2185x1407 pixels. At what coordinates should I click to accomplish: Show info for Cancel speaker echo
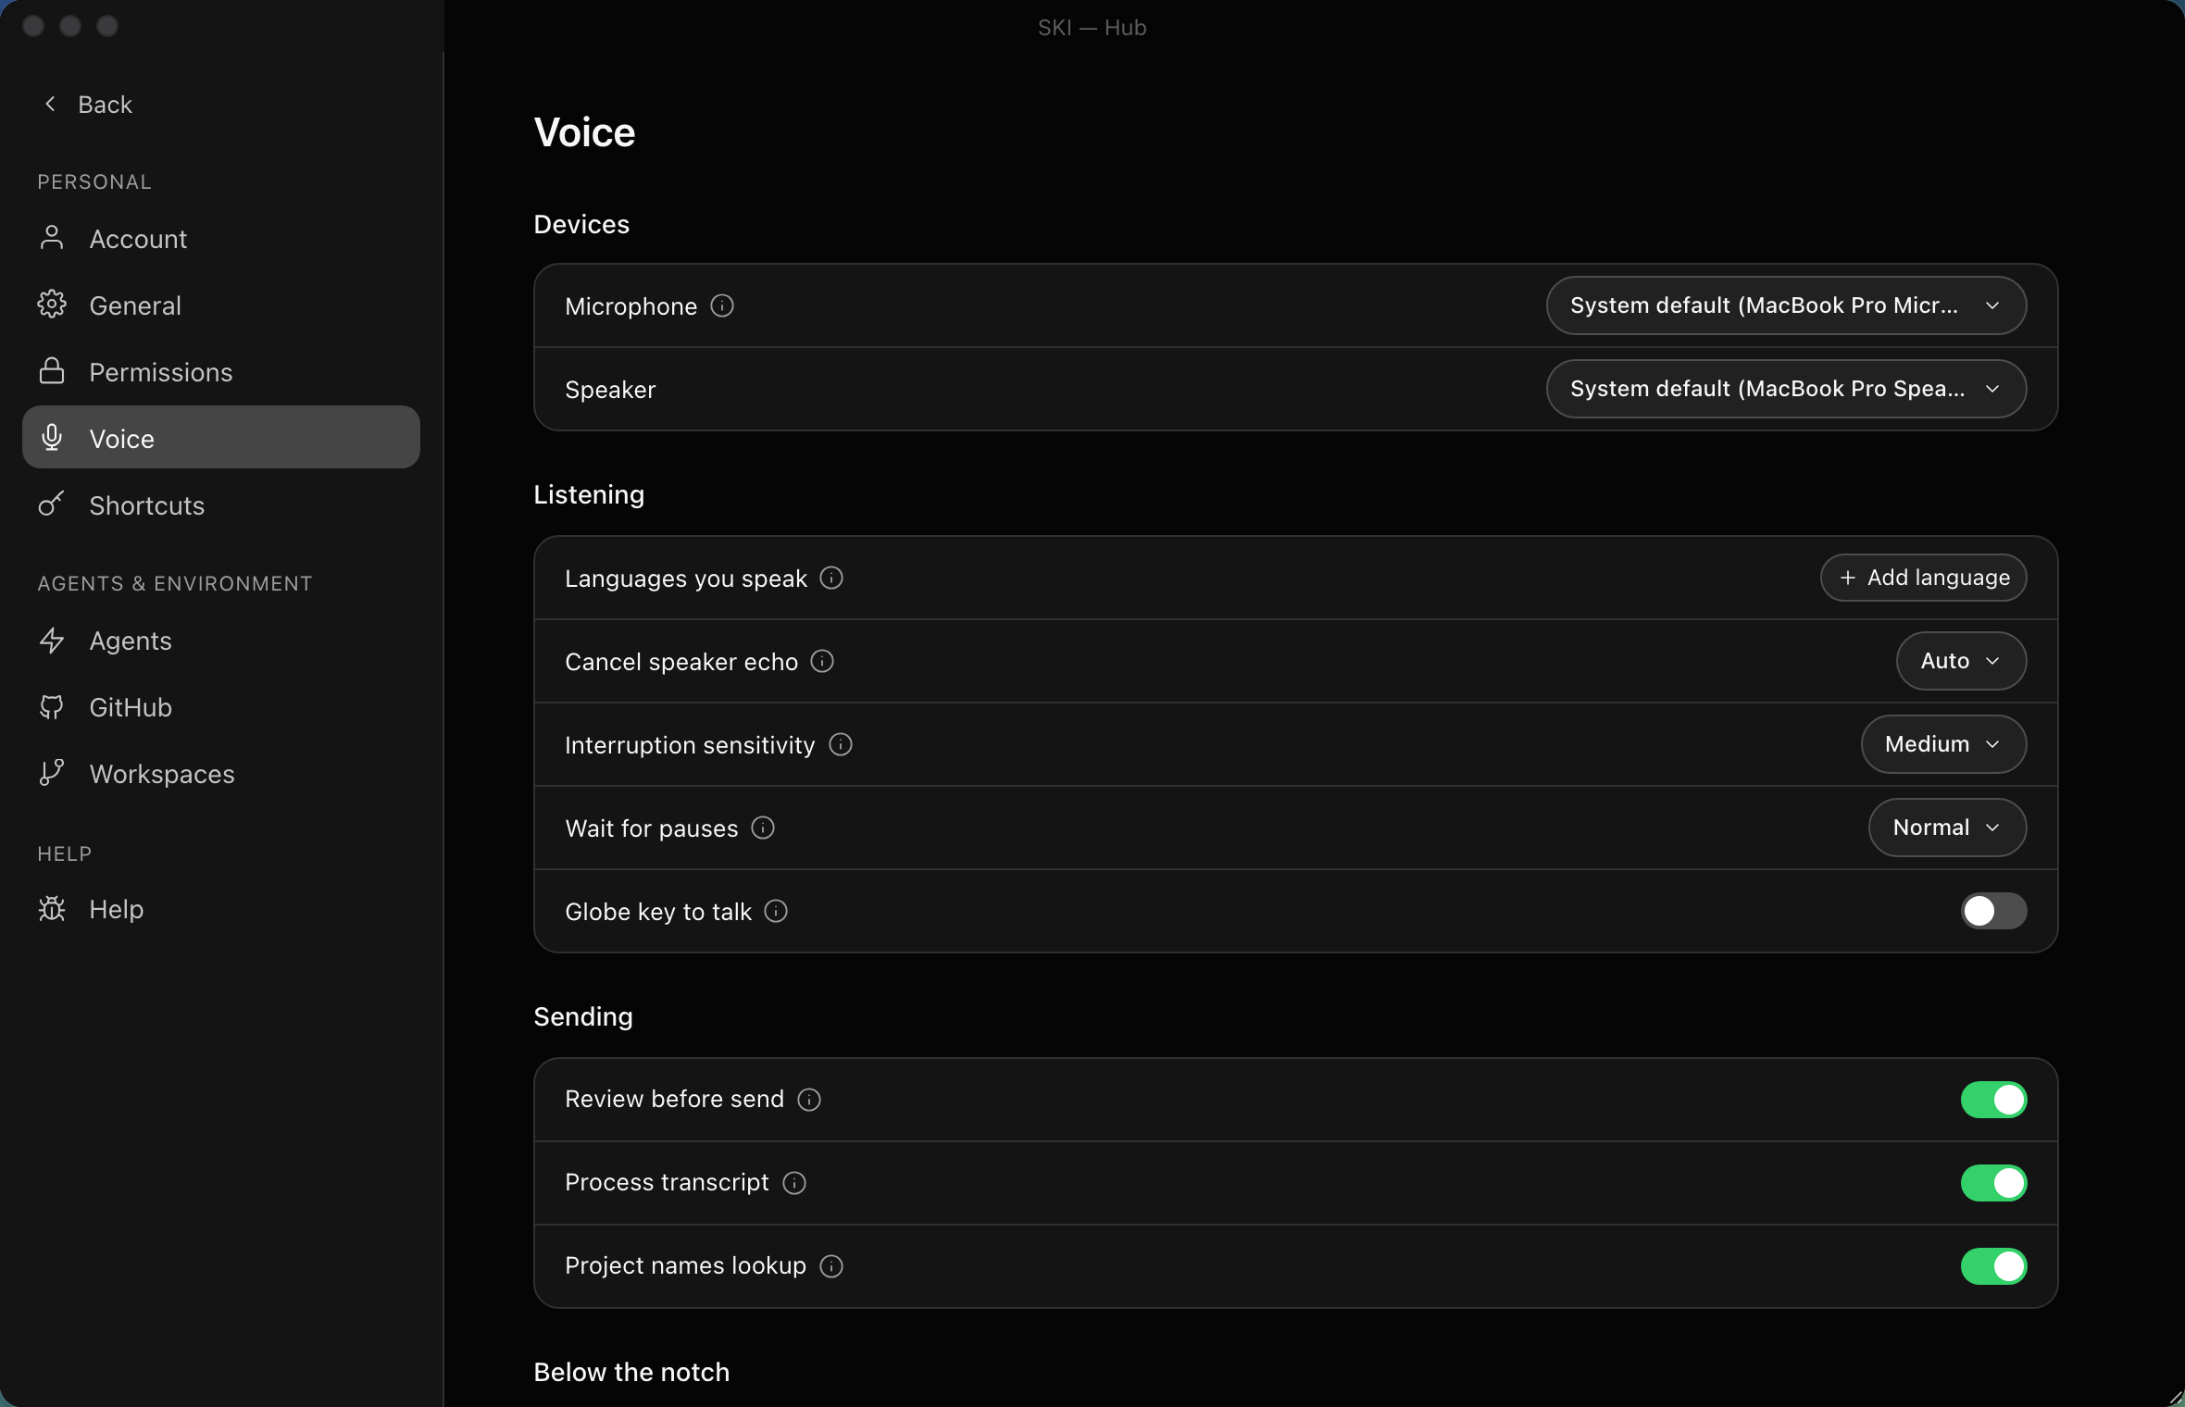pos(822,661)
